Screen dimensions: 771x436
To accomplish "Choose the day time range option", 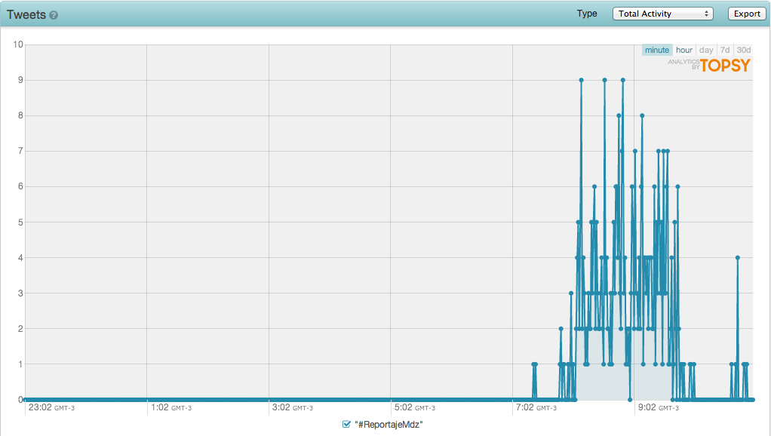I will [706, 50].
